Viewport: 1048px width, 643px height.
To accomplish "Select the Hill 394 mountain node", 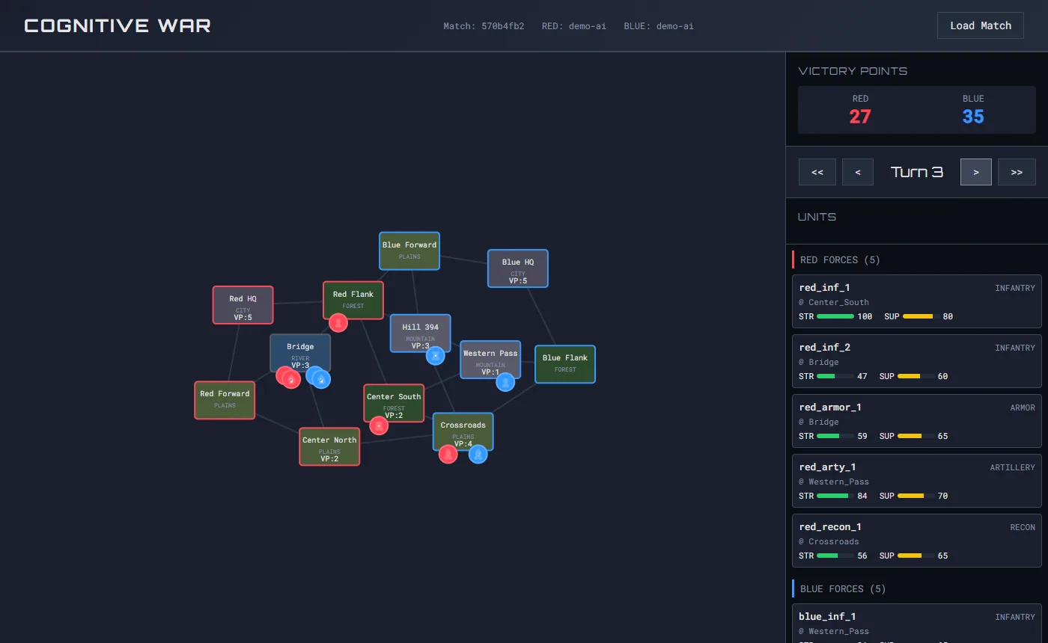I will coord(421,333).
